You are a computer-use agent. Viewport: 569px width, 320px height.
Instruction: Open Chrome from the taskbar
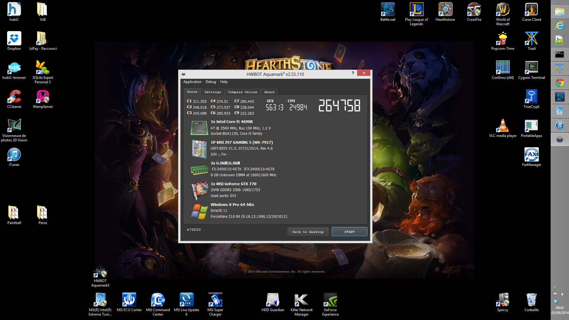pyautogui.click(x=560, y=83)
